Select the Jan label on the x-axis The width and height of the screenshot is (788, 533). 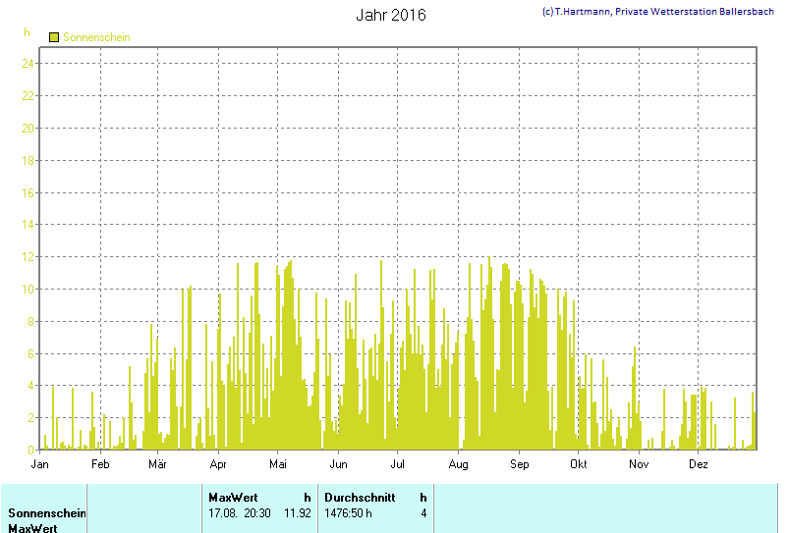[x=40, y=463]
